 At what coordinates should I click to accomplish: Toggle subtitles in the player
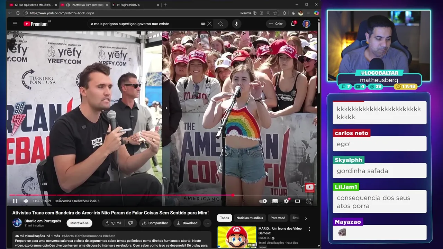click(x=275, y=201)
